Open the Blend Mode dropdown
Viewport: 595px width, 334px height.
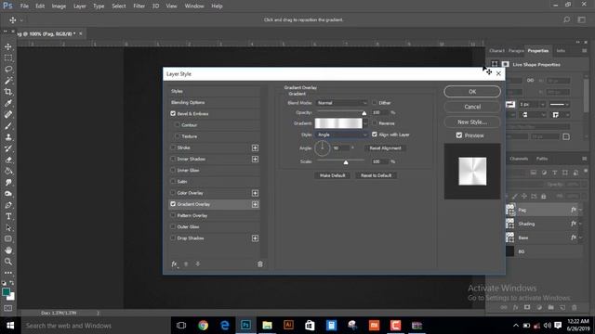[x=342, y=103]
